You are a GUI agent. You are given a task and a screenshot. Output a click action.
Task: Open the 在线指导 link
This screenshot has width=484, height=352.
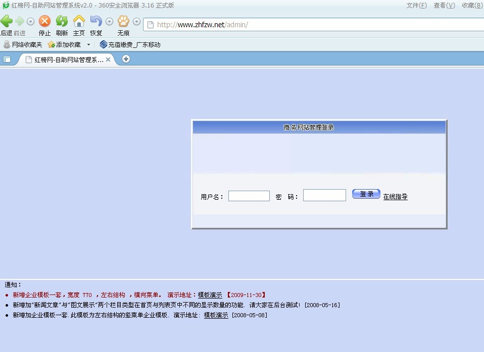[x=395, y=197]
